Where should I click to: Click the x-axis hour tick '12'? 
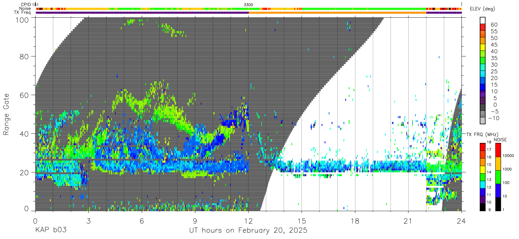click(249, 220)
